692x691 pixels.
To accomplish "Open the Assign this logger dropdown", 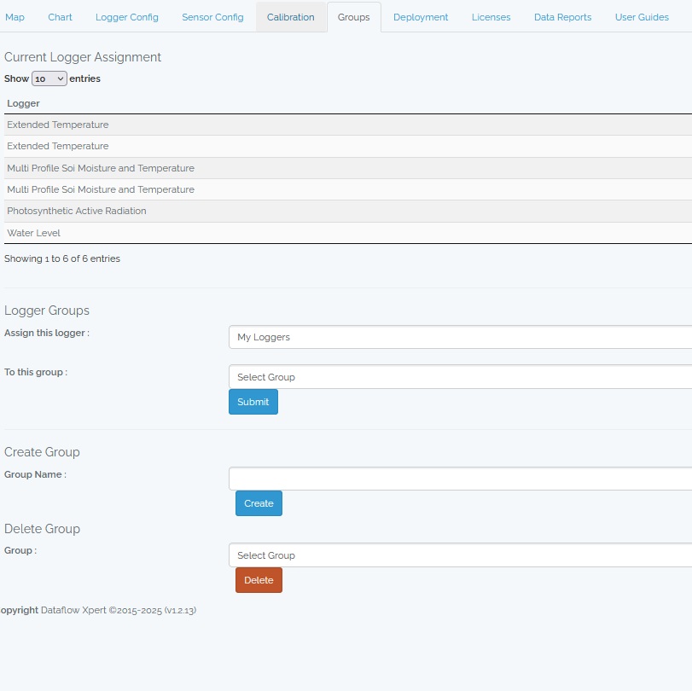I will click(x=461, y=337).
